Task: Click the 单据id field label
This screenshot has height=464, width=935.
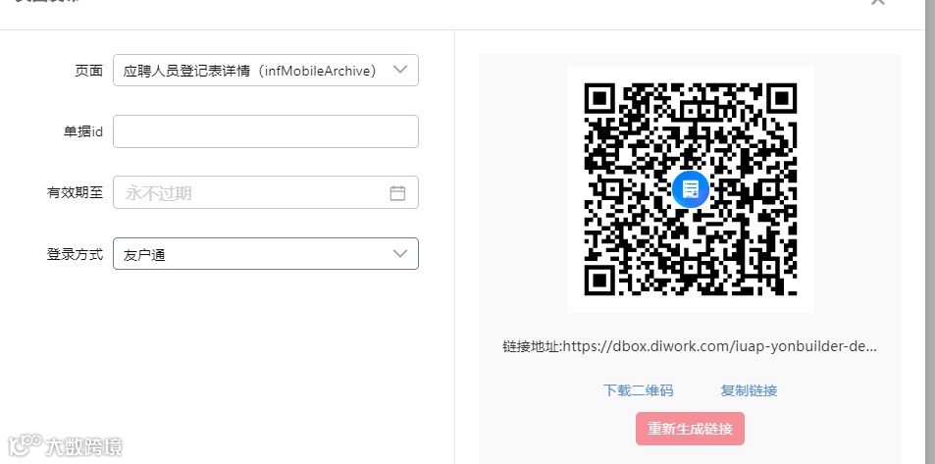Action: [x=83, y=131]
